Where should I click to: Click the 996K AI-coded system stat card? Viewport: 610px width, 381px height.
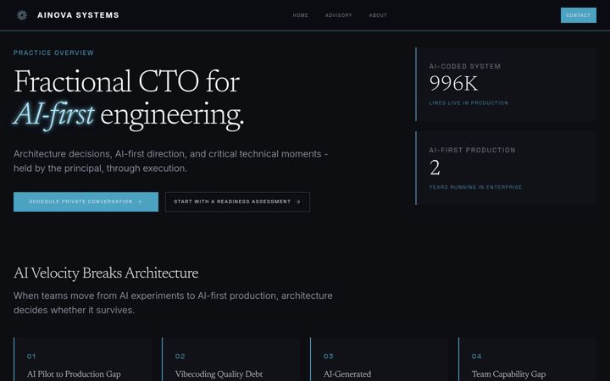[x=506, y=84]
